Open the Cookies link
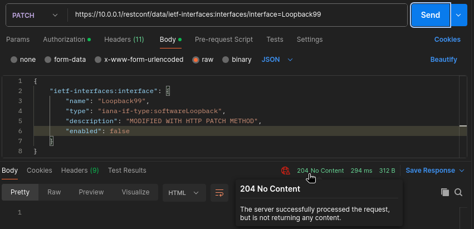The width and height of the screenshot is (474, 229). tap(447, 40)
